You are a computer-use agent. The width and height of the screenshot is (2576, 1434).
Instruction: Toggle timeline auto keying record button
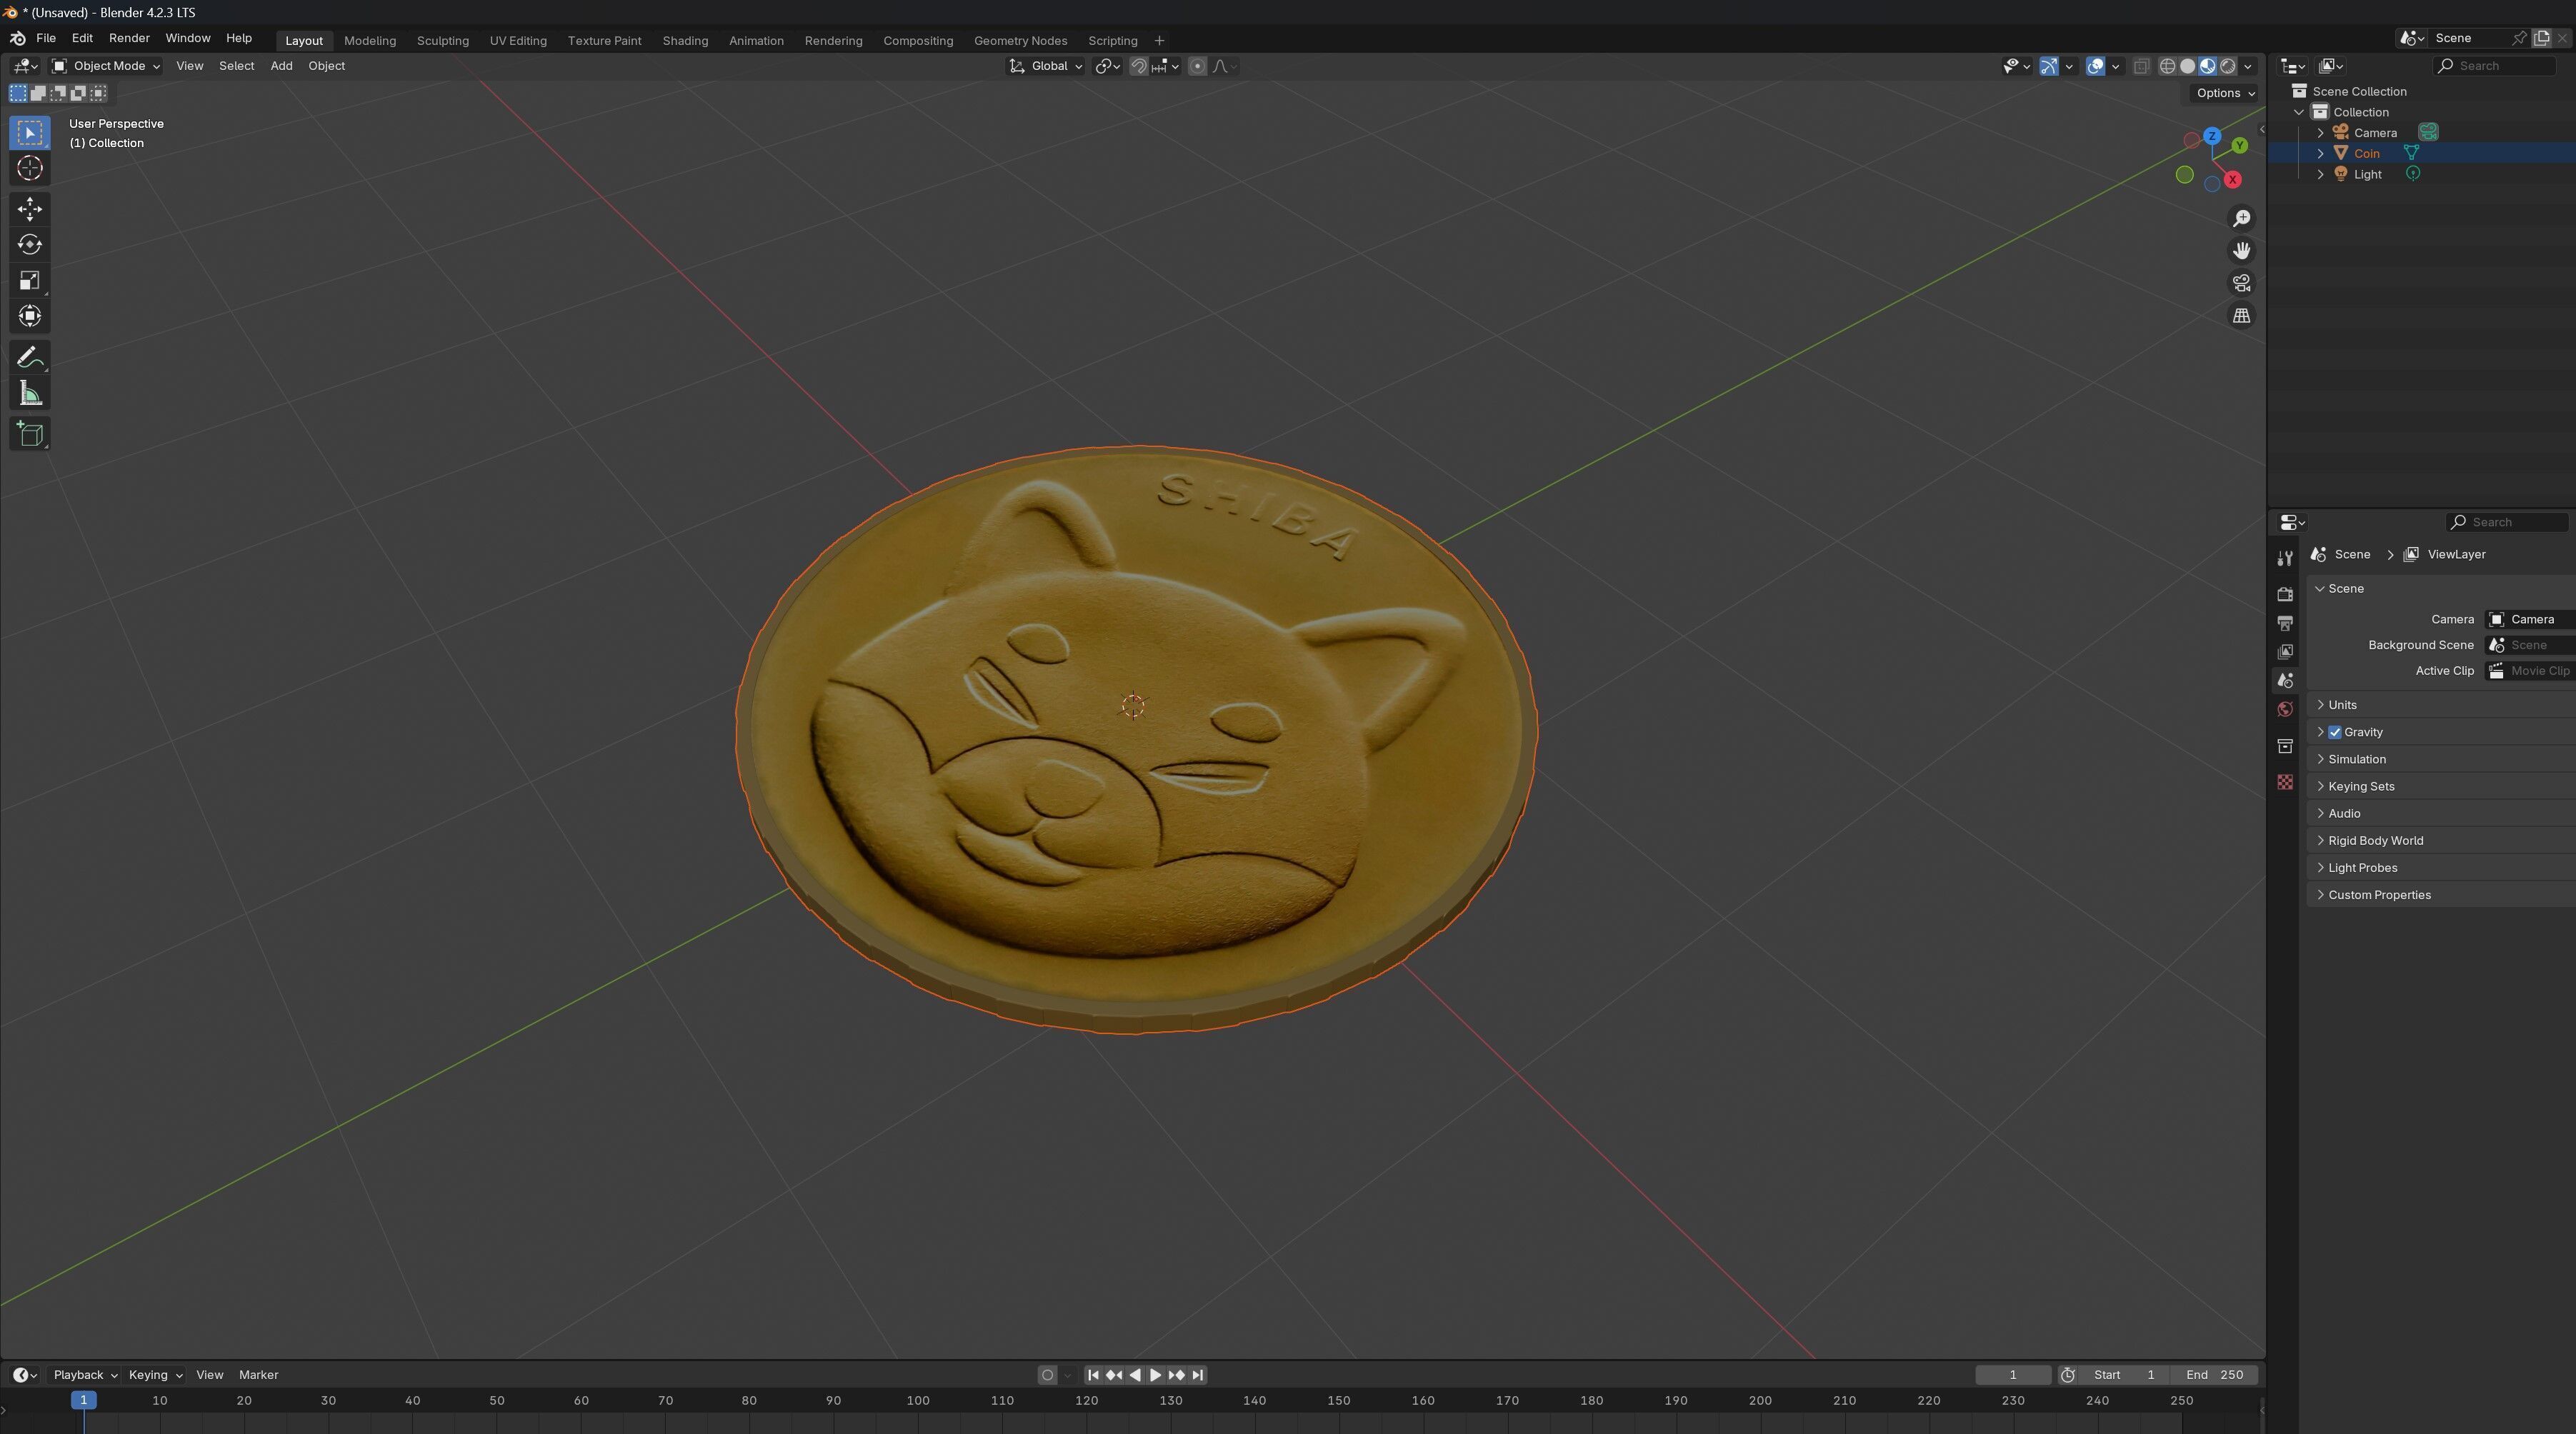click(x=1047, y=1375)
